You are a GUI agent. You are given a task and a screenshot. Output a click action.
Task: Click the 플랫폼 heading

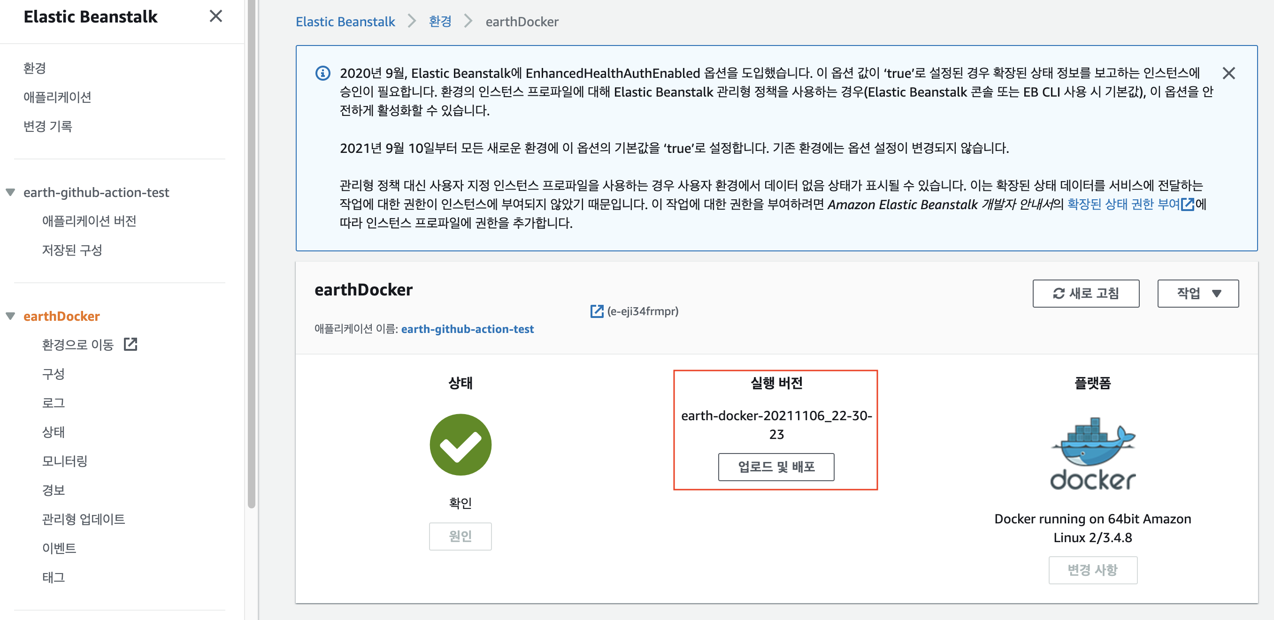tap(1092, 383)
